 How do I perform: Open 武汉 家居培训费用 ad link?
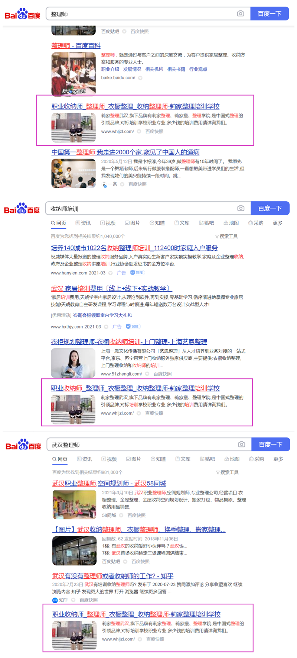tap(111, 288)
